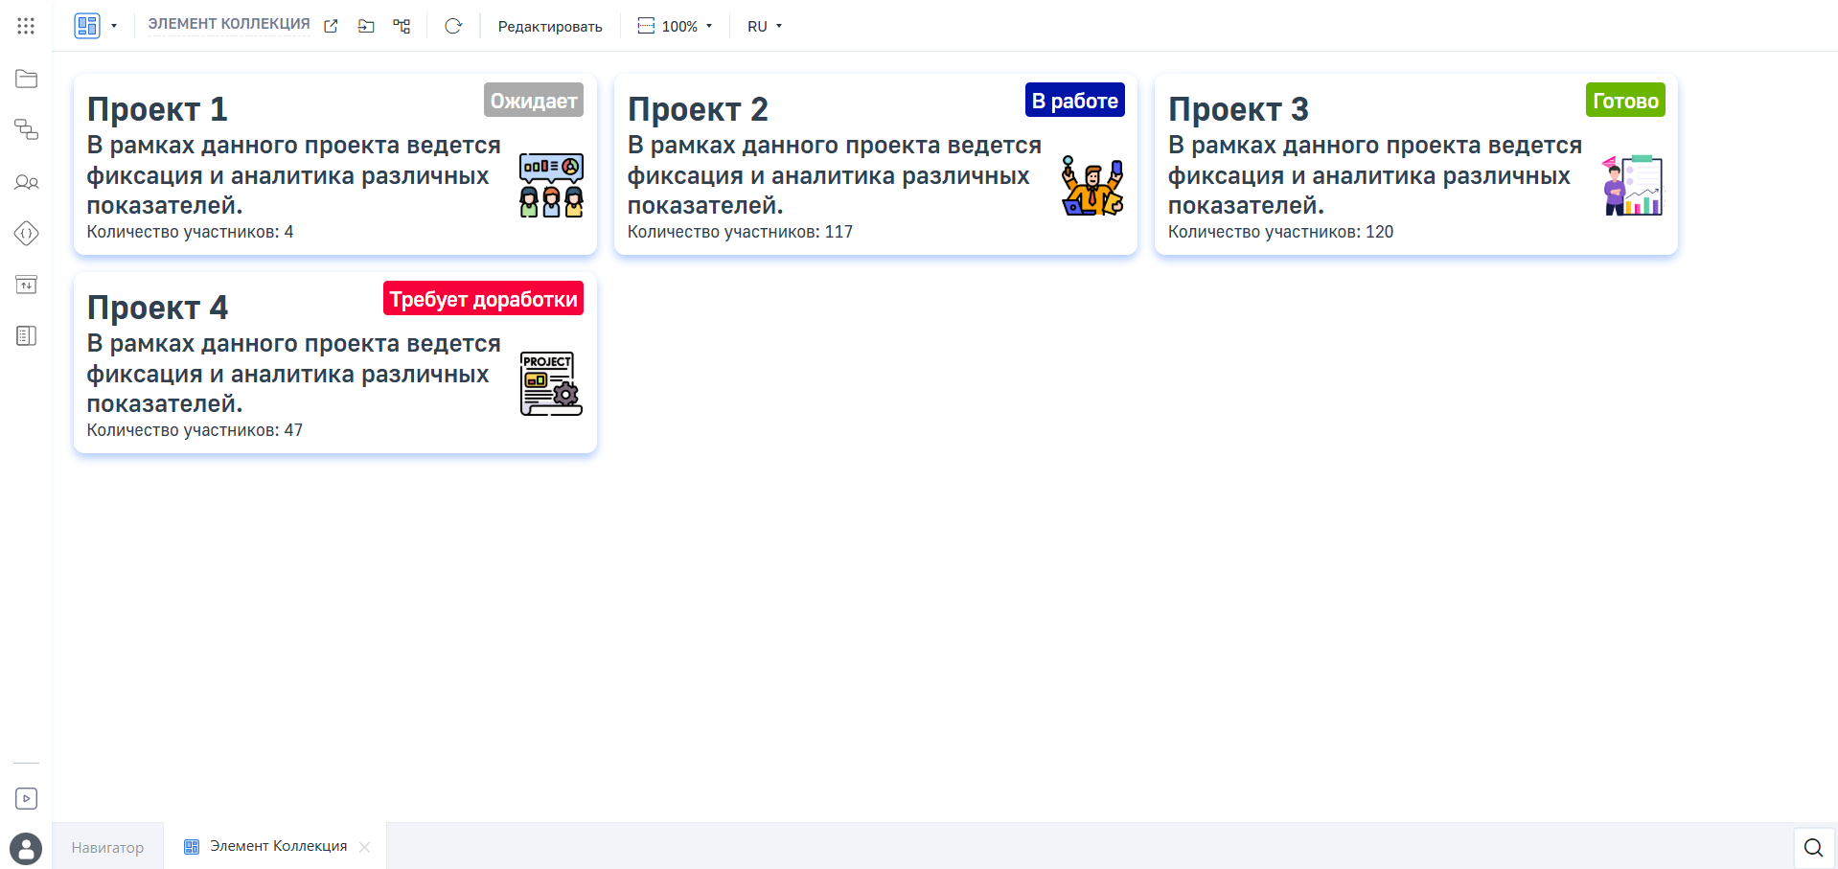This screenshot has height=869, width=1838.
Task: Click the refresh icon in the toolbar
Action: 453,27
